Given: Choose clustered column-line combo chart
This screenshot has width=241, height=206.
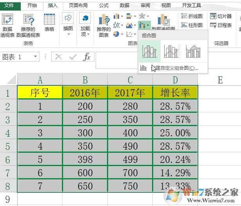Looking at the screenshot, I should [150, 51].
